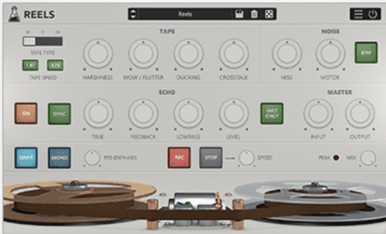Click the echo Feedback knob
386x234 pixels.
(143, 114)
